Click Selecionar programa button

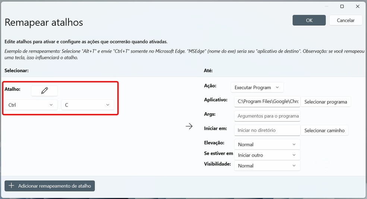(x=326, y=102)
